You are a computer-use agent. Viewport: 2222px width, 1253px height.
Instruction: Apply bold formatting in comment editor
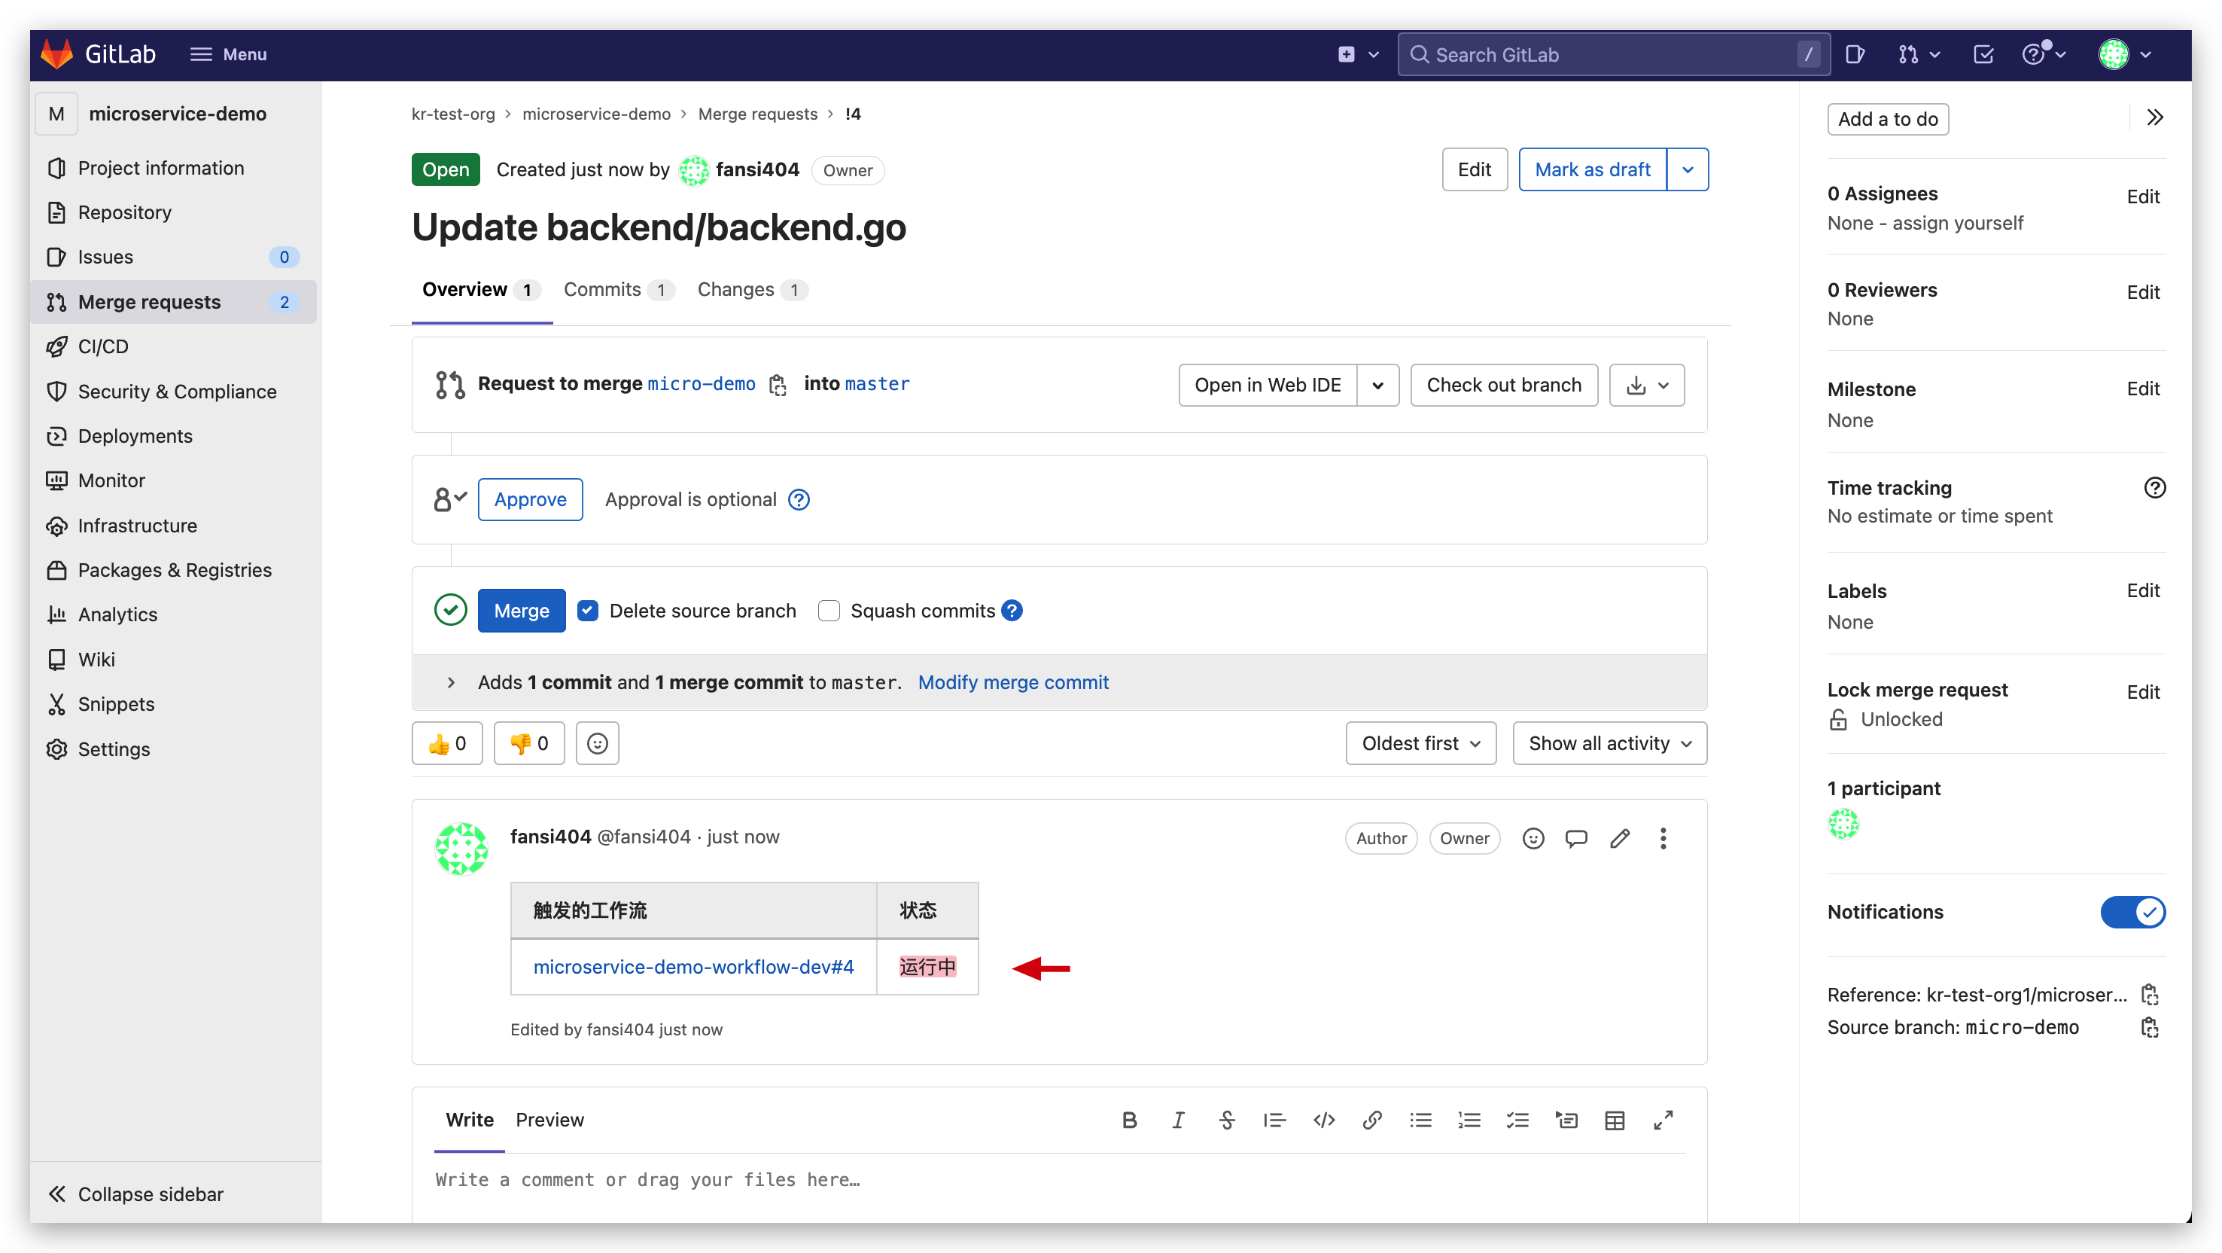point(1129,1120)
